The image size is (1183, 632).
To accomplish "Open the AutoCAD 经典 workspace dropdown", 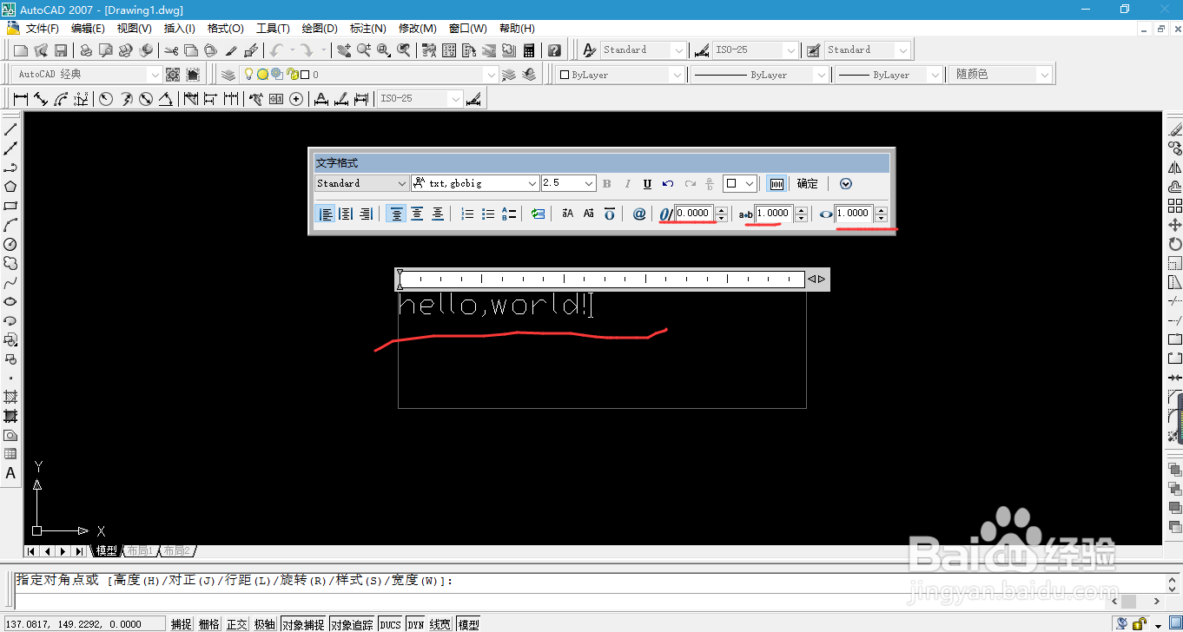I will [89, 75].
